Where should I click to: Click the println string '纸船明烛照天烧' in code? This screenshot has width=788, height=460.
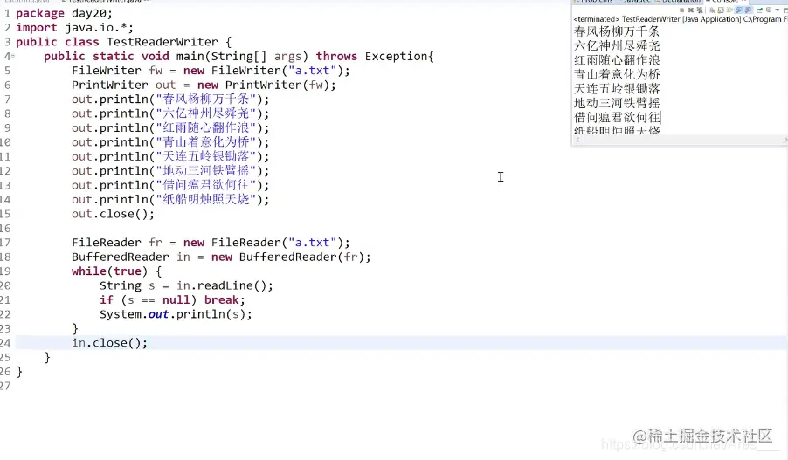click(x=206, y=199)
